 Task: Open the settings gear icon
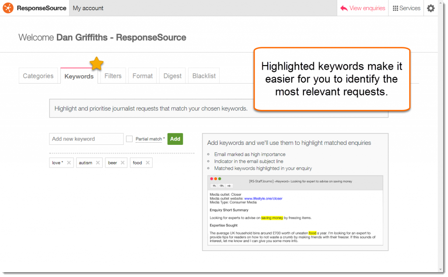[x=430, y=8]
